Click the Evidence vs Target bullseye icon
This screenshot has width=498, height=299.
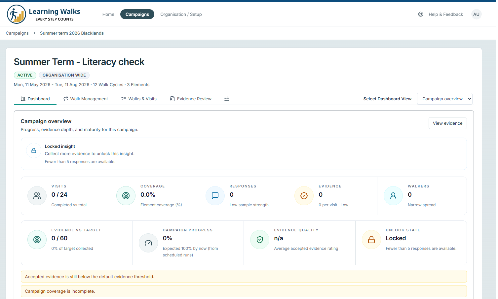point(37,240)
